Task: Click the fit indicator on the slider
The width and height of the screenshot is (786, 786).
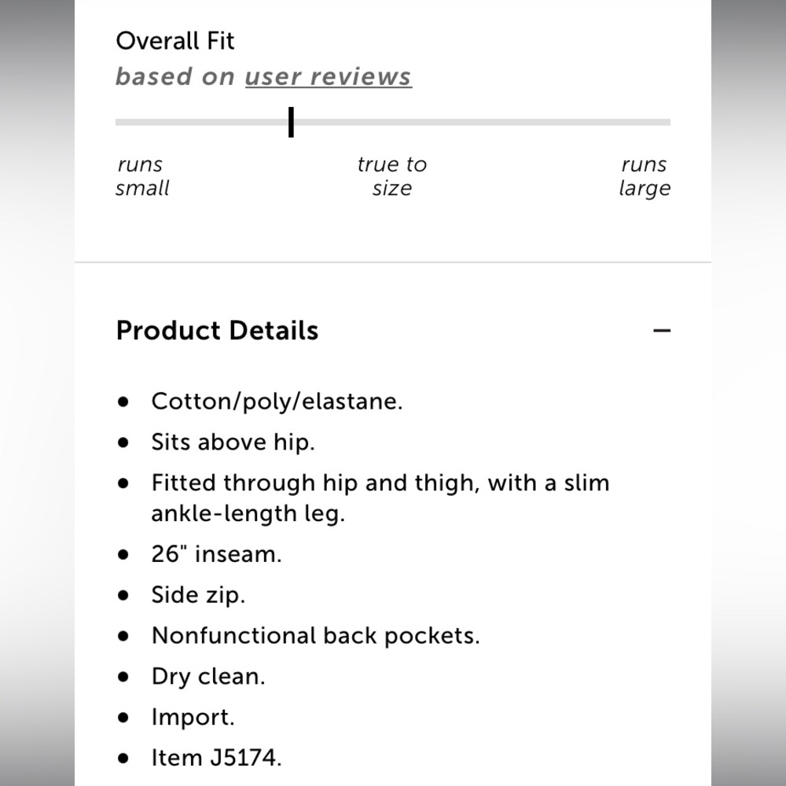Action: coord(291,122)
